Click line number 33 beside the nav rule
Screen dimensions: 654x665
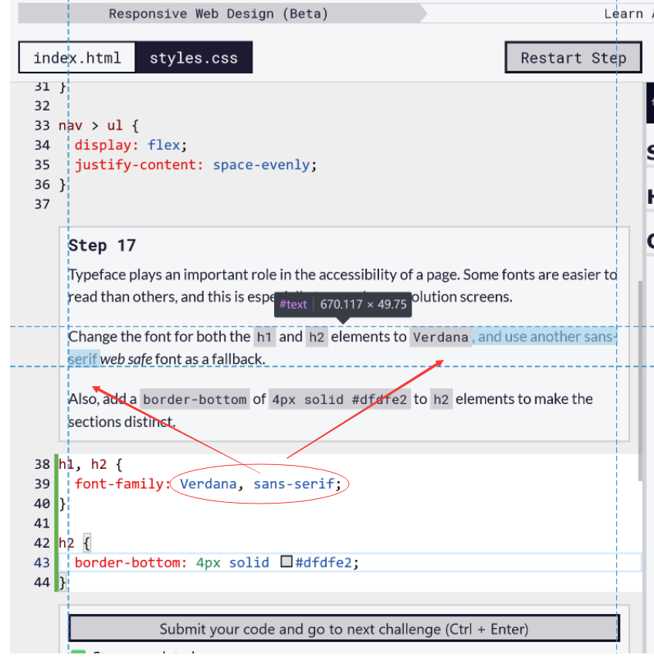pyautogui.click(x=42, y=125)
